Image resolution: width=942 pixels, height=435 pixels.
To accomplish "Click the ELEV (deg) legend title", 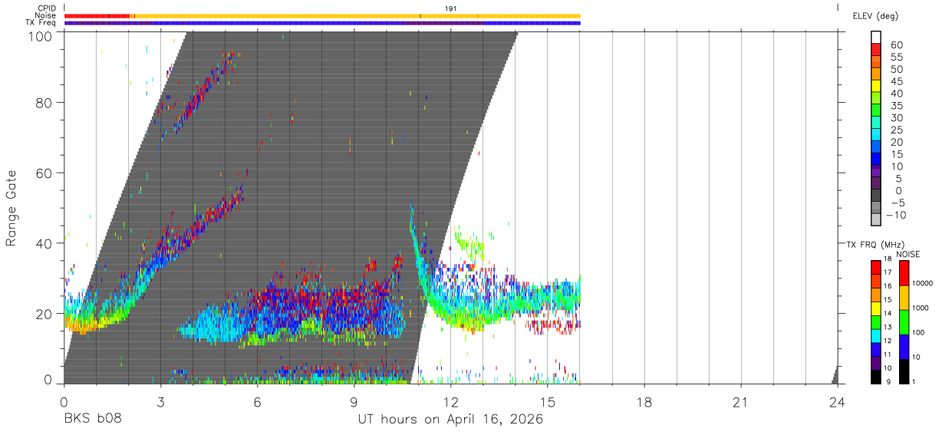I will click(875, 15).
